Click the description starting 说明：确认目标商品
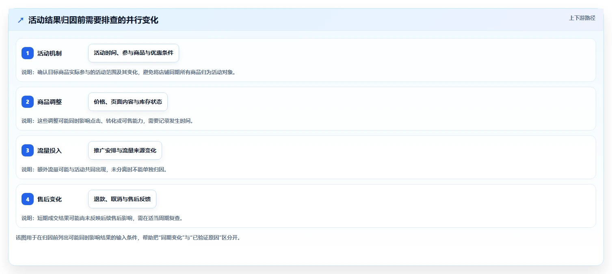Viewport: 612px width, 274px height. point(128,72)
